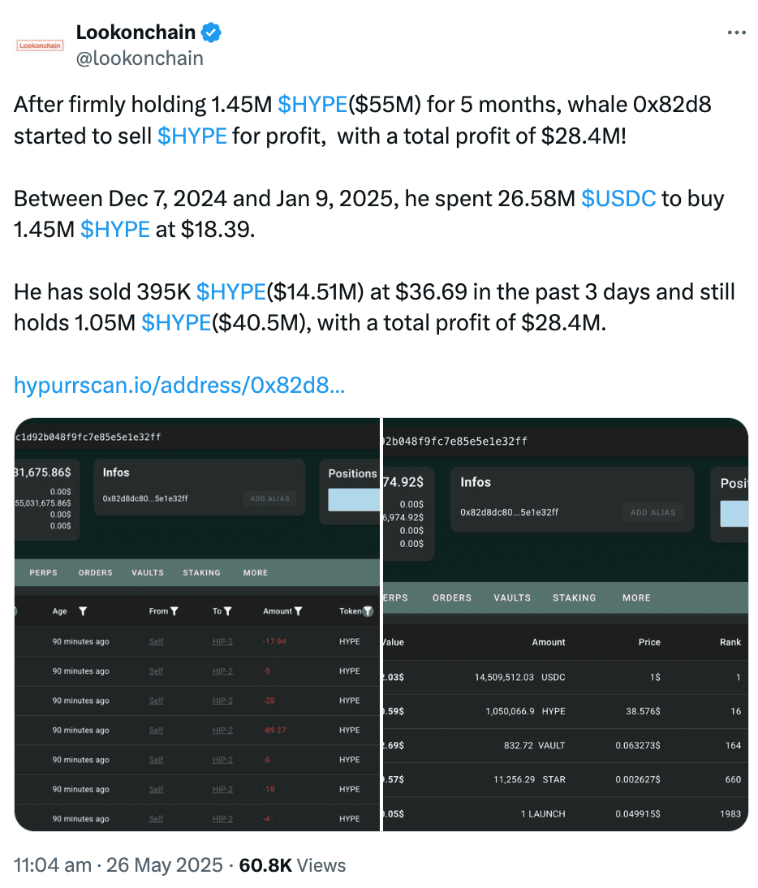Screen dimensions: 758x888
Task: Click the Token column filter icon
Action: 368,611
